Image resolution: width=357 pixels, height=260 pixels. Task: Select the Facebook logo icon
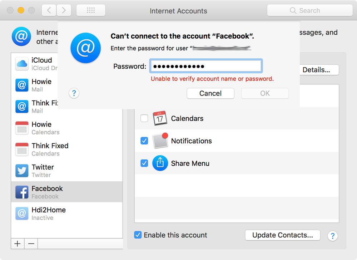pyautogui.click(x=22, y=192)
